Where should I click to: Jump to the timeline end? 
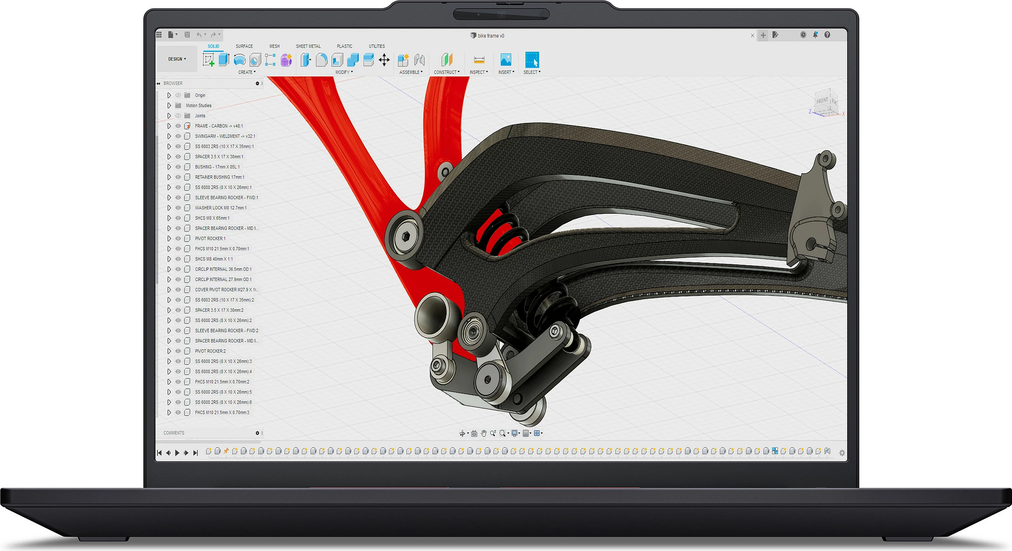196,453
